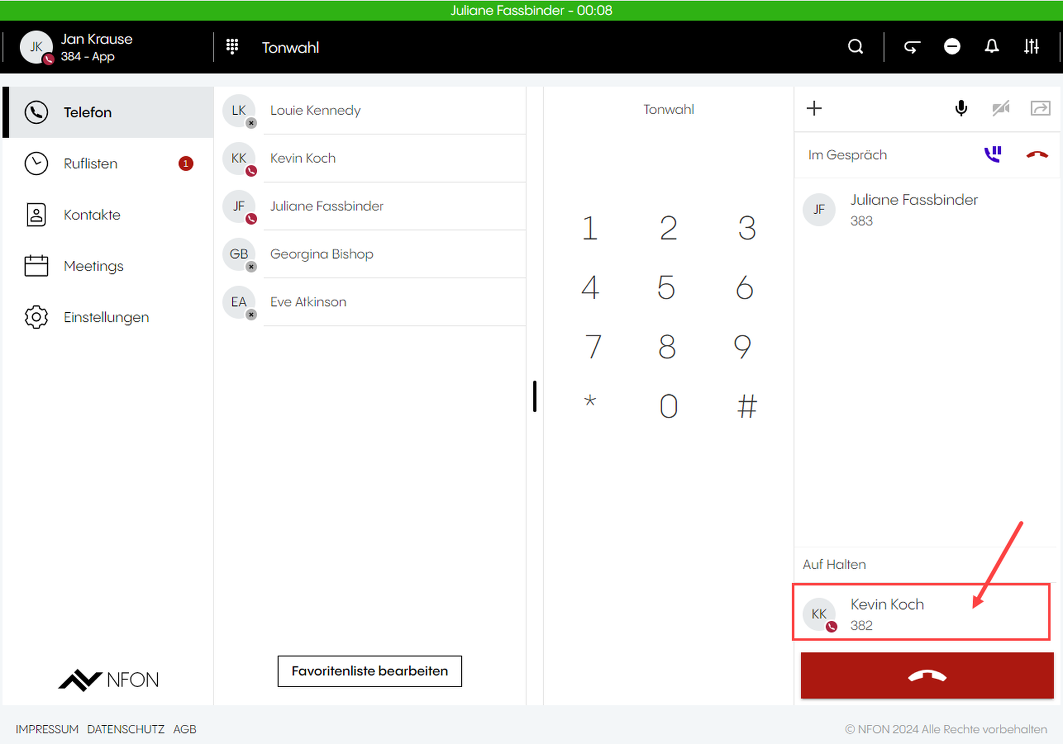Screen dimensions: 1063x744
Task: Open call forwarding arrow icon
Action: 912,47
